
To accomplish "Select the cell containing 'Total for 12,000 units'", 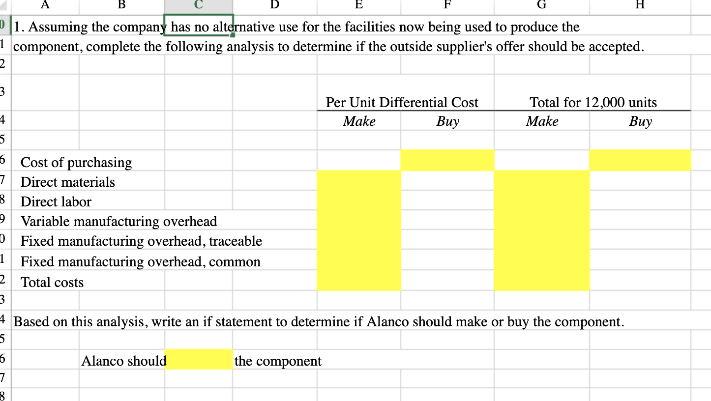I will 593,102.
